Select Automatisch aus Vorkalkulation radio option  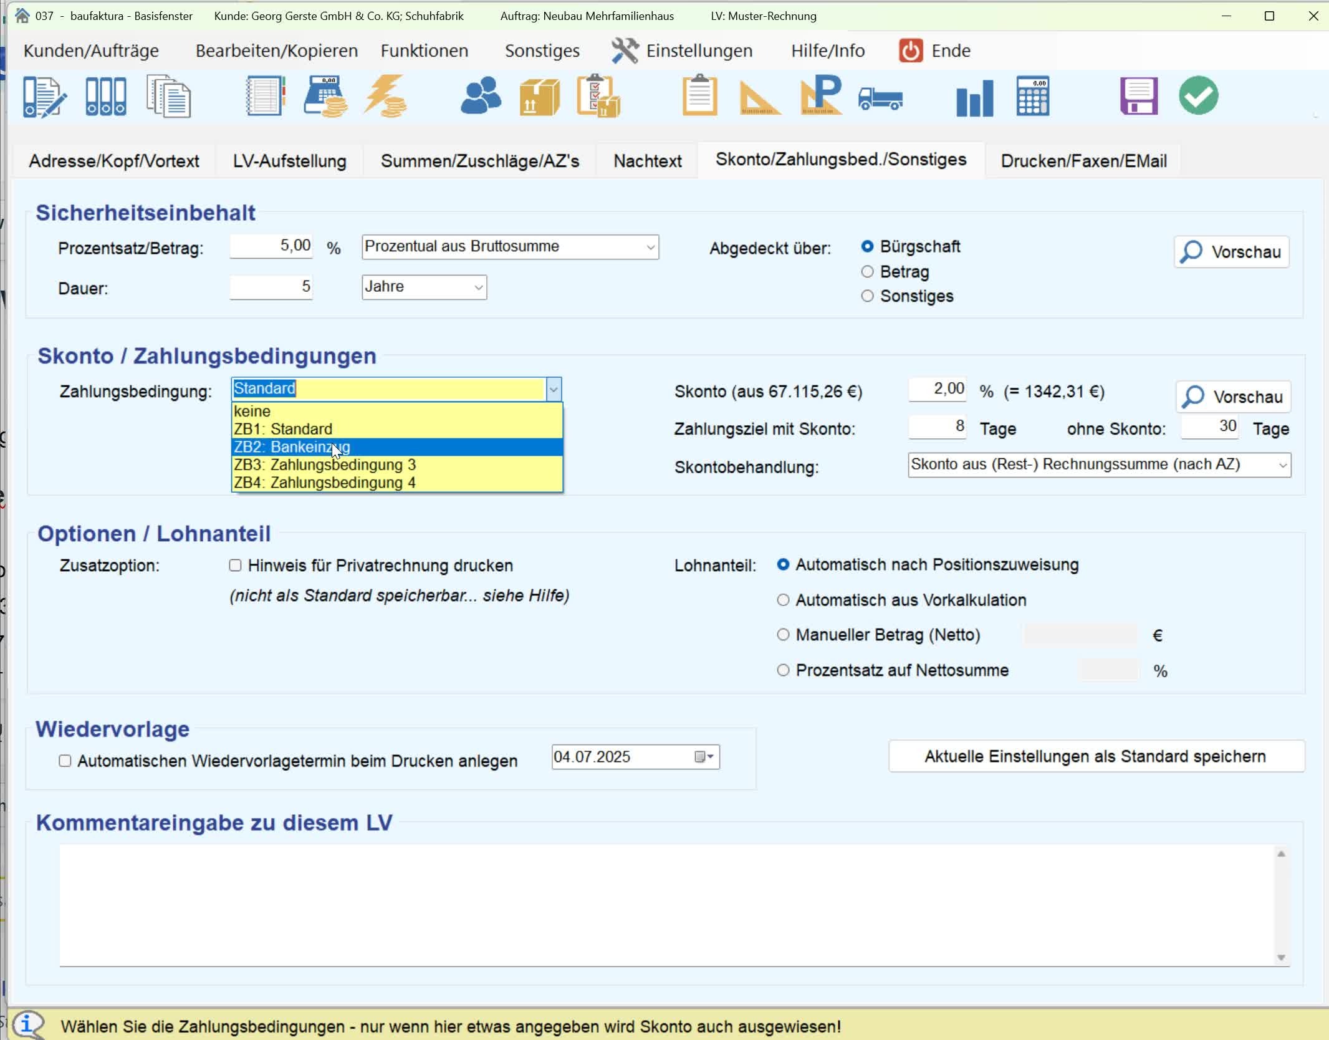coord(783,600)
